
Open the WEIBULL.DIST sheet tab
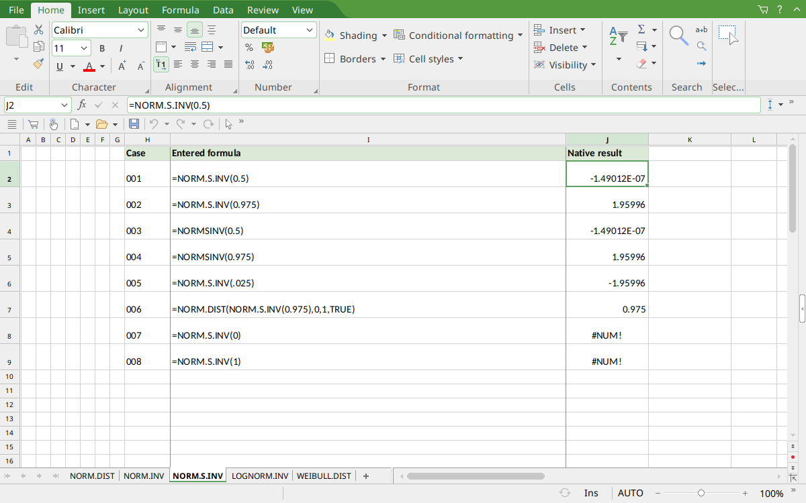324,476
